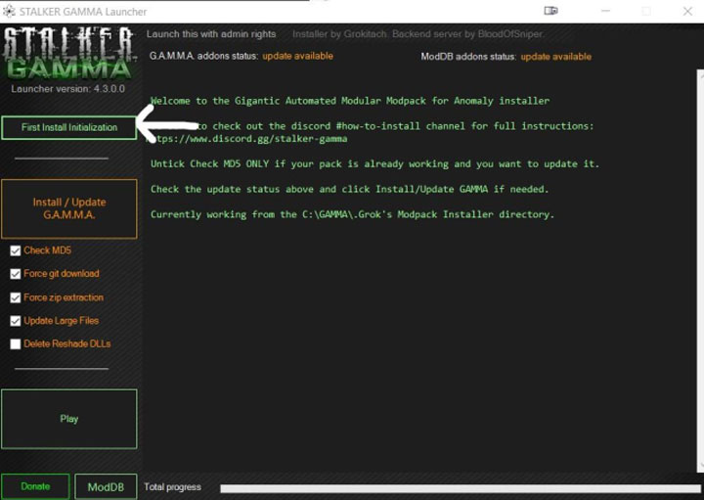Click G.A.M.M.A. addons update available status
704x500 pixels.
point(297,57)
